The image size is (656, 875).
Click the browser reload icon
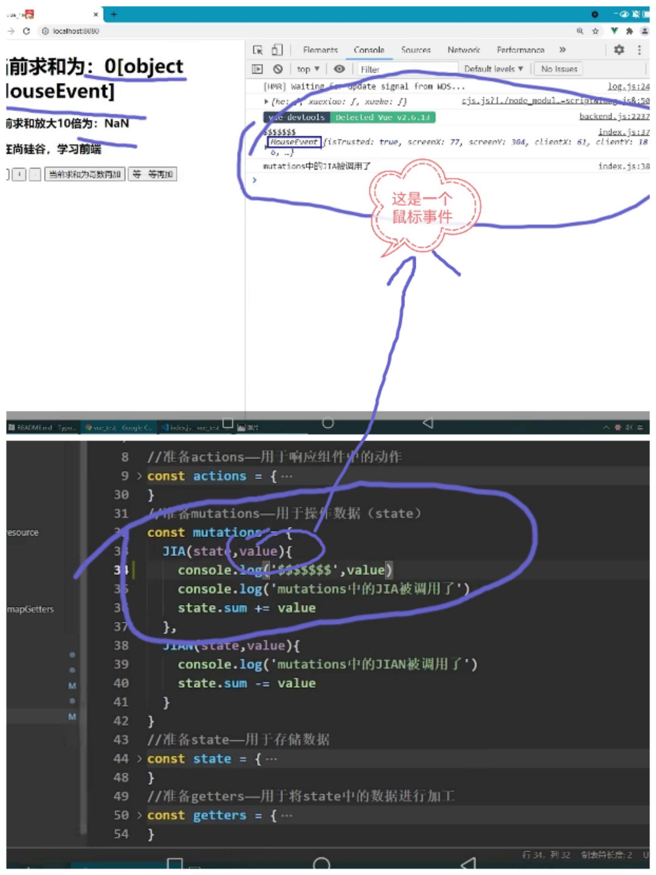point(26,31)
